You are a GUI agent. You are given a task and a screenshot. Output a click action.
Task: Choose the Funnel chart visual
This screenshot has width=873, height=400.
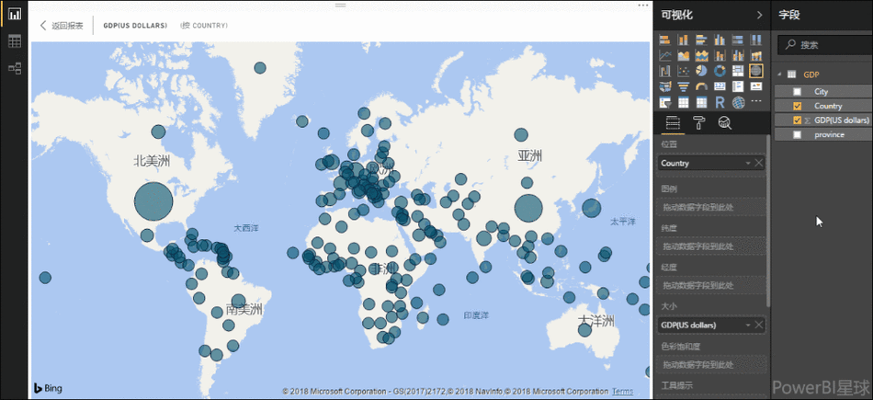click(x=683, y=87)
